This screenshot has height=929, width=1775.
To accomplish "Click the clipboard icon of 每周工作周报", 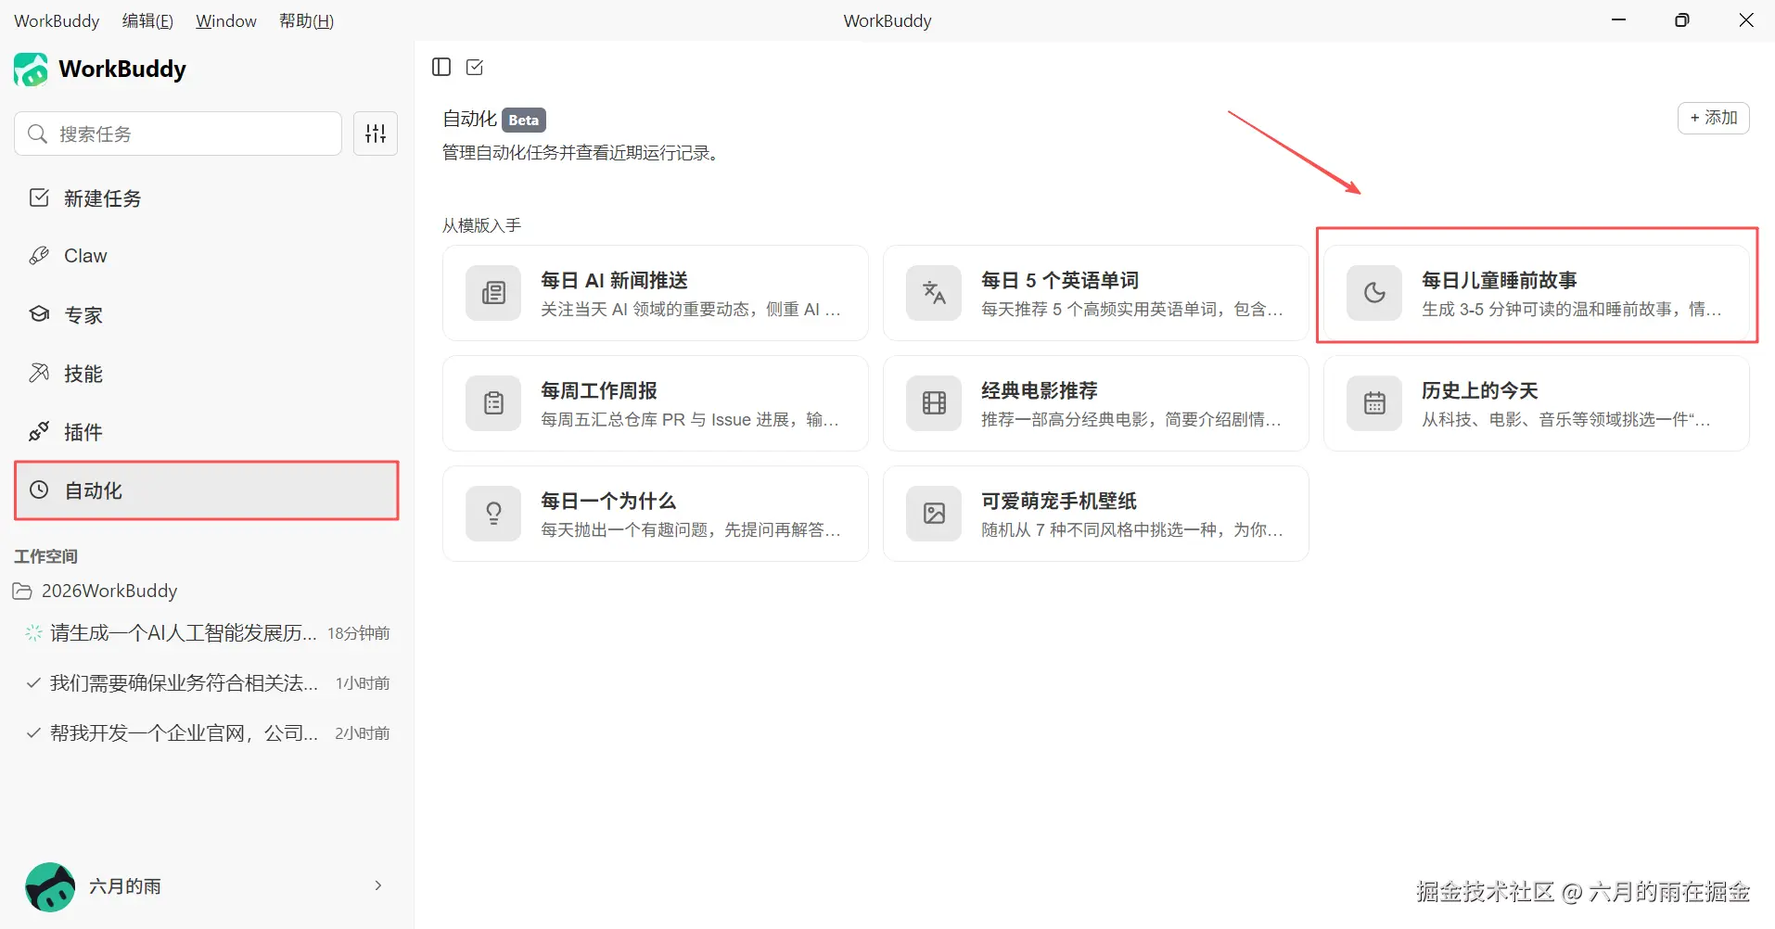I will point(493,403).
